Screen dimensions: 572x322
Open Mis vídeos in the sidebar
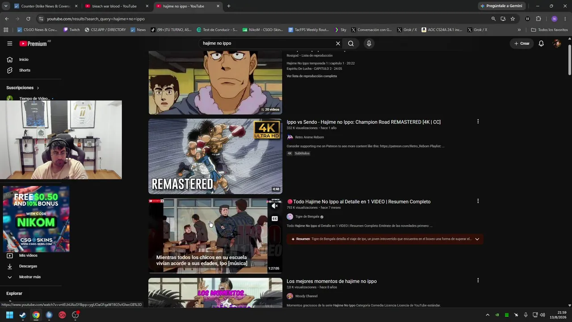point(28,255)
